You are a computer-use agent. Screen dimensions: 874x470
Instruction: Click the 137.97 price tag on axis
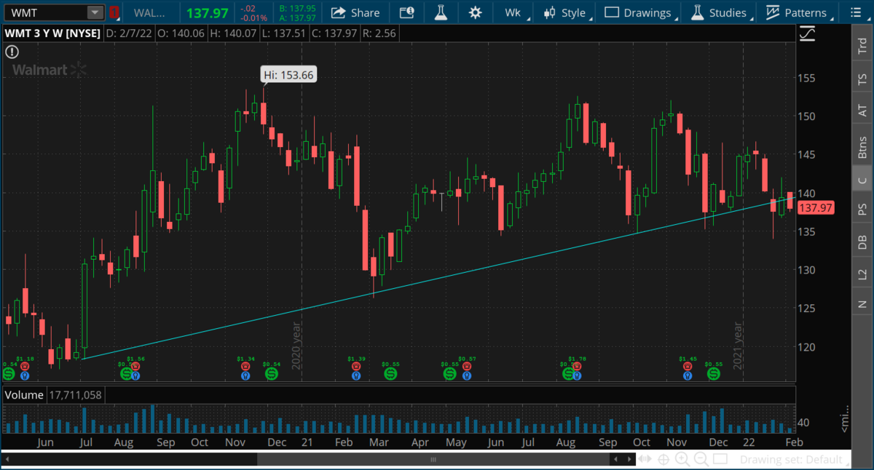tap(816, 208)
